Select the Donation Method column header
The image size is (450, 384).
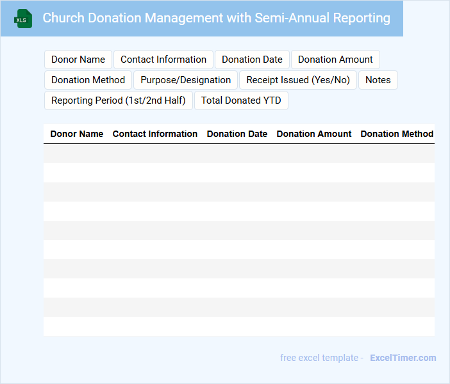coord(397,134)
